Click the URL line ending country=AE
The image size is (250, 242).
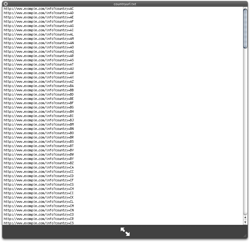39,17
